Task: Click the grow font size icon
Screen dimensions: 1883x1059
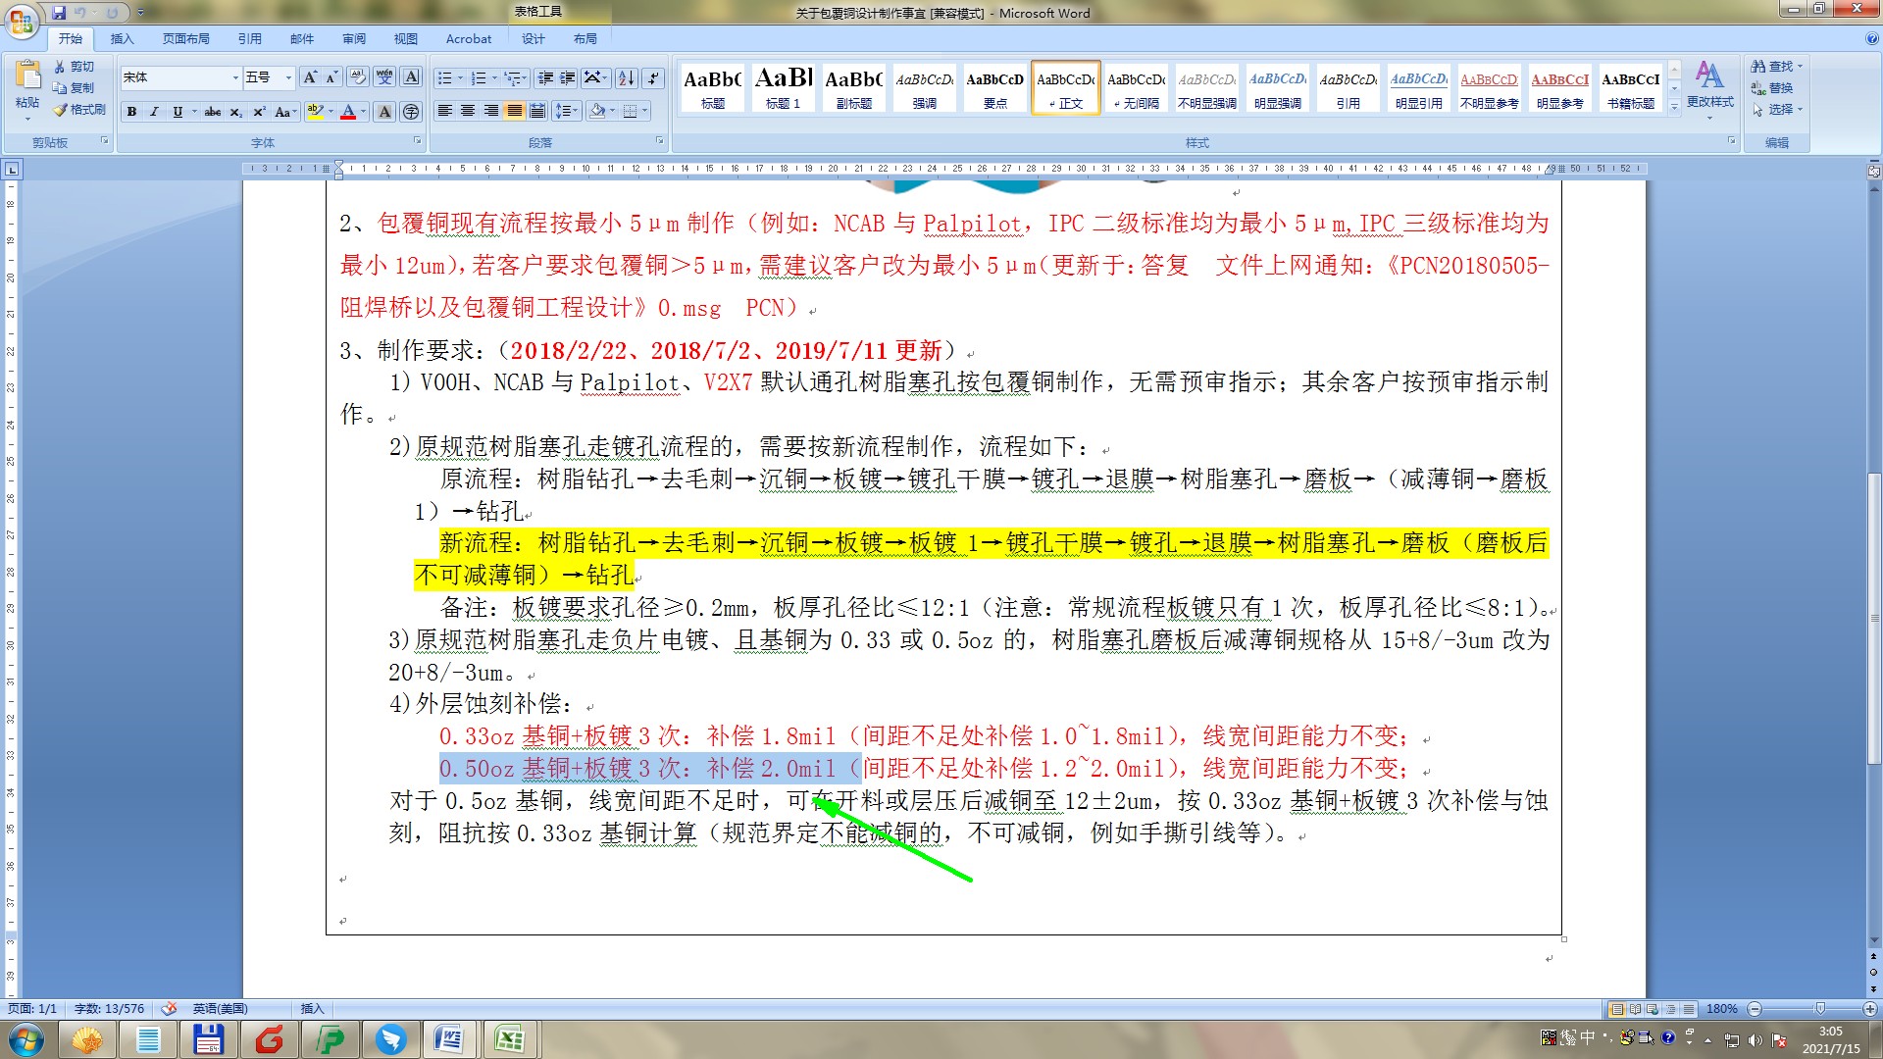Action: tap(310, 77)
